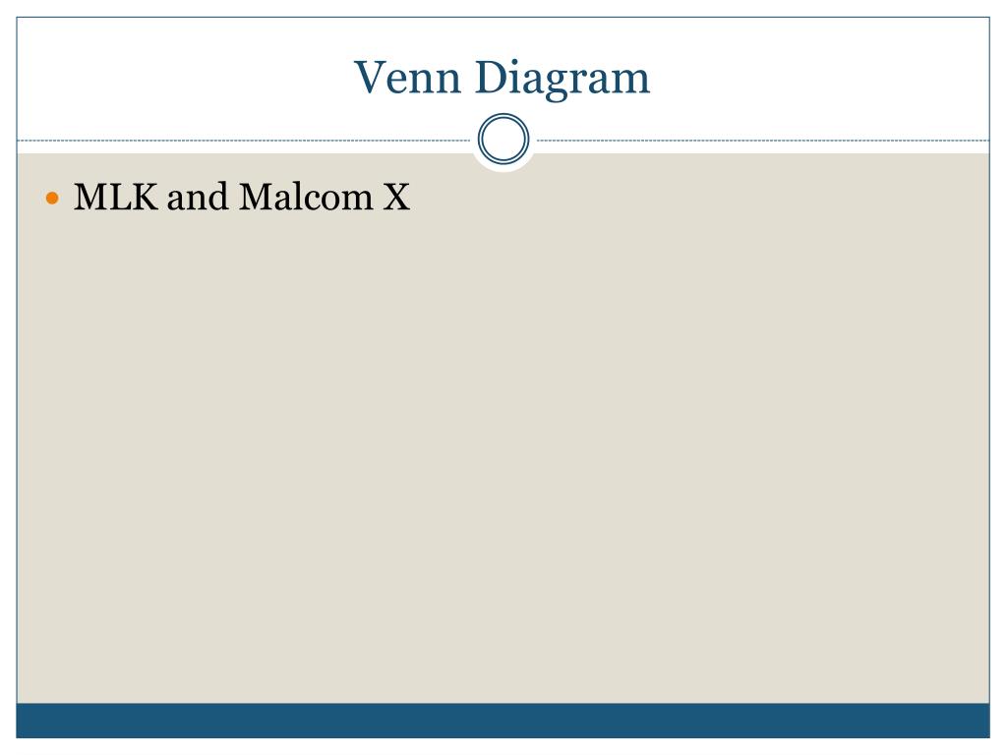Viewport: 1007px width, 755px height.
Task: Select the word "Malcom" in the bullet
Action: pos(306,197)
